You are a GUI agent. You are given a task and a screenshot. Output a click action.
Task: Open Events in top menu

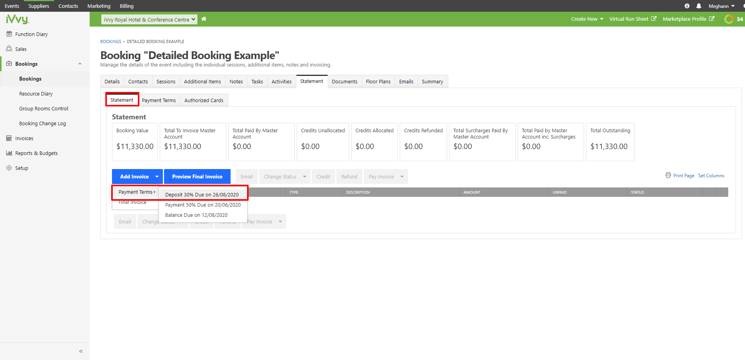tap(12, 6)
